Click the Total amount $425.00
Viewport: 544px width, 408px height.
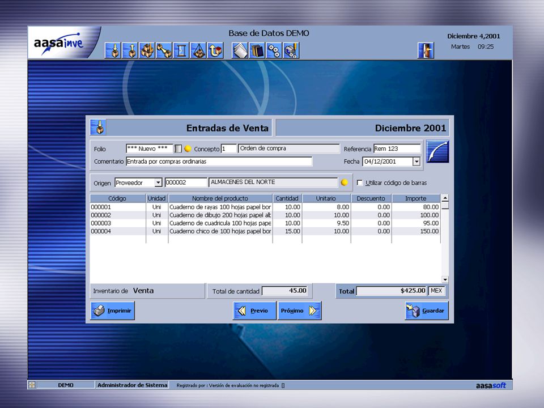click(x=392, y=291)
